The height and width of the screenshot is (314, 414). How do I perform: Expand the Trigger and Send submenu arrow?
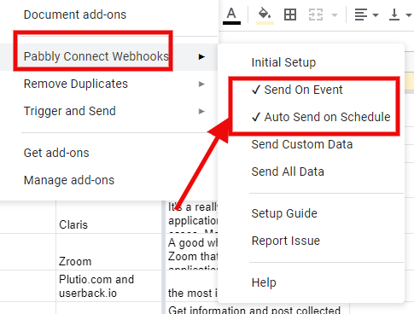click(201, 111)
